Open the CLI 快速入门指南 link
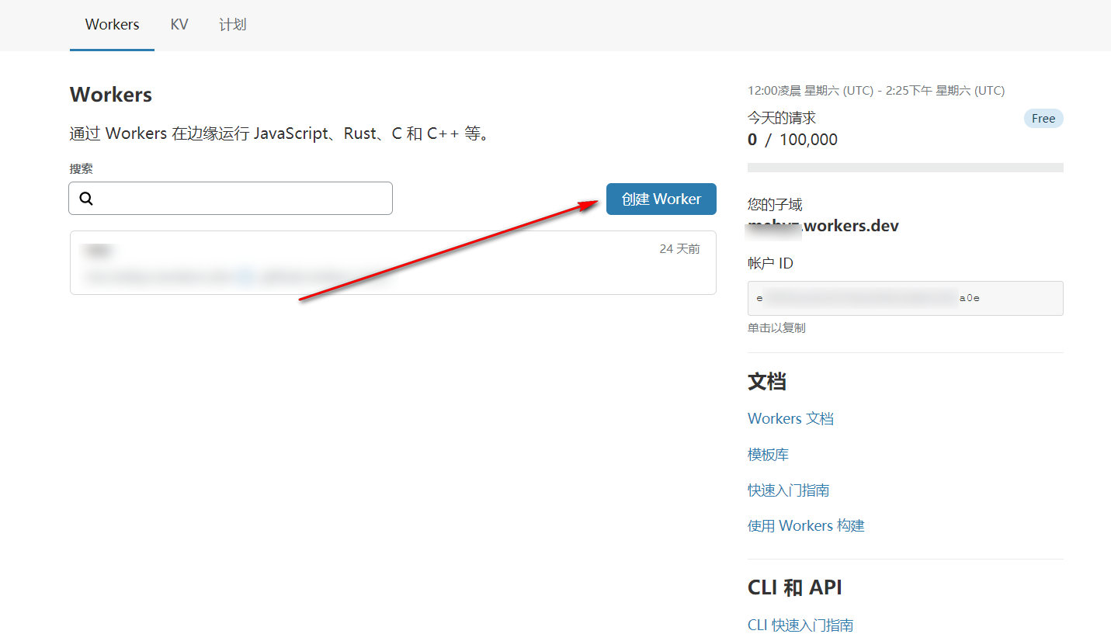 pyautogui.click(x=800, y=625)
